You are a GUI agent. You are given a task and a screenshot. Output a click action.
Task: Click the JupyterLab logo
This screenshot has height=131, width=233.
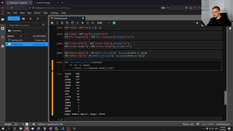click(3, 13)
